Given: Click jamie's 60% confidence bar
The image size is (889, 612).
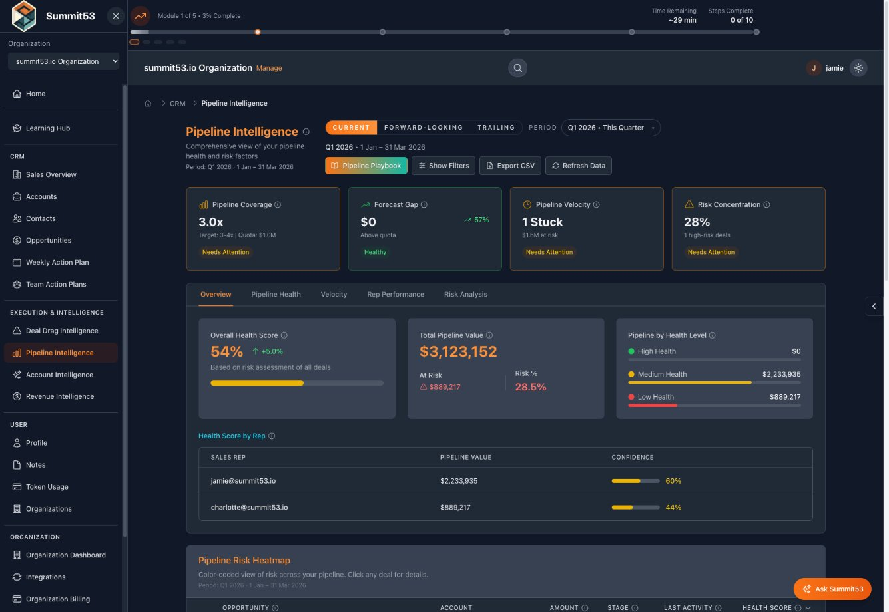Looking at the screenshot, I should pyautogui.click(x=635, y=480).
